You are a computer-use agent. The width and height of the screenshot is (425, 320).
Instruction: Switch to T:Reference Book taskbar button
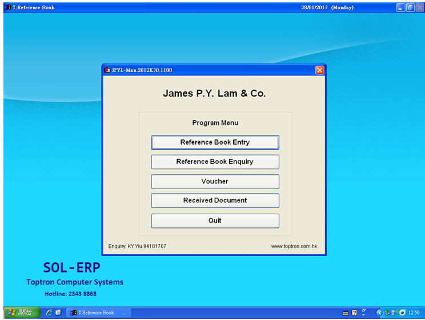[x=99, y=313]
